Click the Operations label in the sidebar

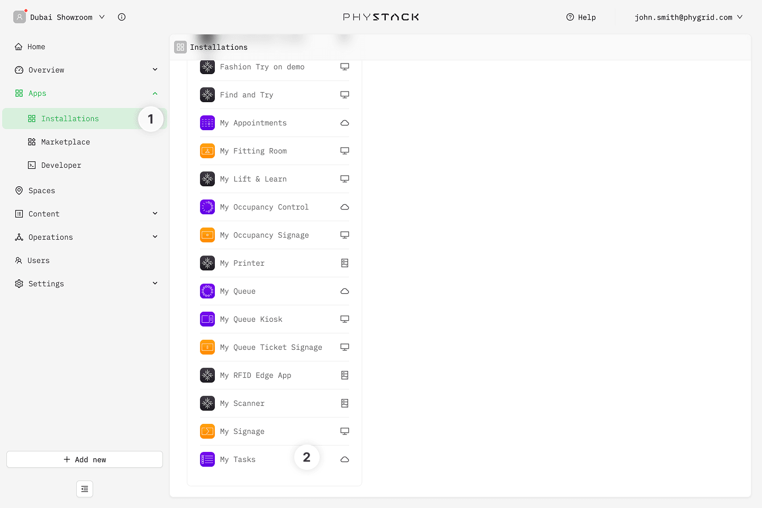51,237
